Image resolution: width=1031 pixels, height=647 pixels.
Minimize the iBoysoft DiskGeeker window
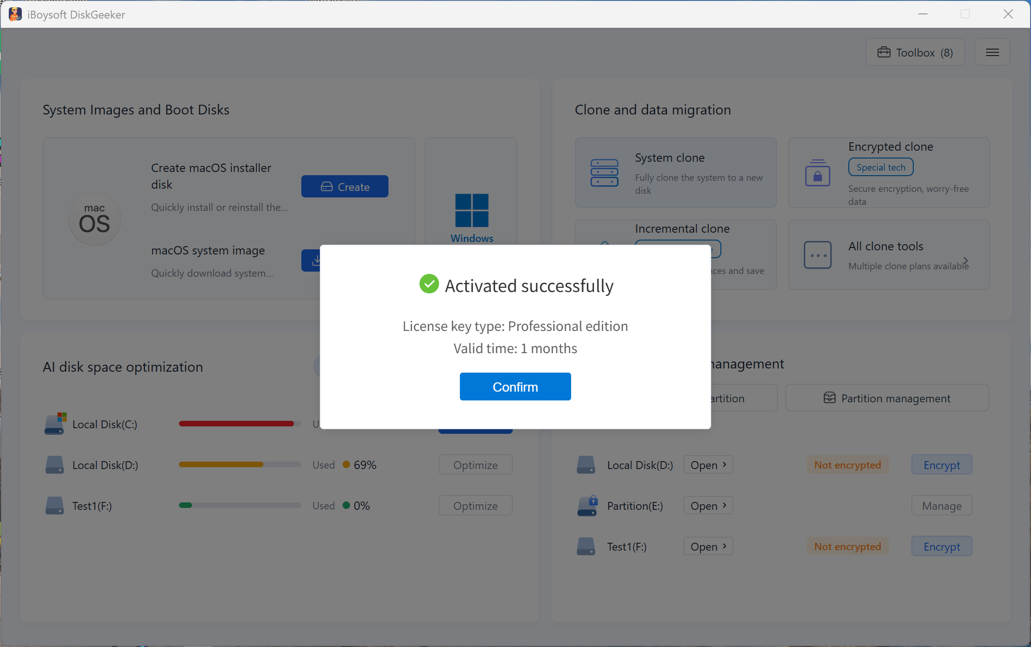(923, 14)
